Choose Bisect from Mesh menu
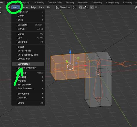The height and width of the screenshot is (127, 137). tap(28, 47)
